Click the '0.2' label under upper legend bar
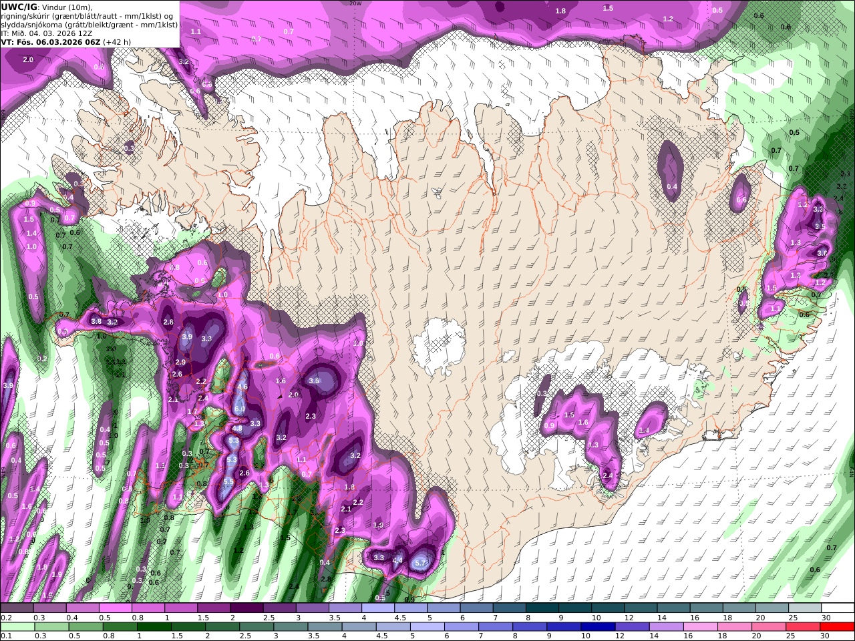Image resolution: width=855 pixels, height=641 pixels. tap(6, 618)
